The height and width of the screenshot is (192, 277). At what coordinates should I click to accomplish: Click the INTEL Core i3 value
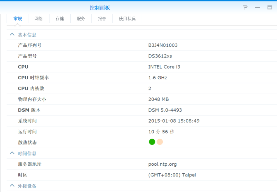click(x=164, y=67)
